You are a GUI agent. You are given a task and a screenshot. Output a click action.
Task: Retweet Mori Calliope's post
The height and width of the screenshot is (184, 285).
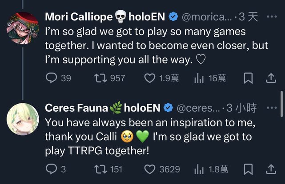pyautogui.click(x=100, y=78)
